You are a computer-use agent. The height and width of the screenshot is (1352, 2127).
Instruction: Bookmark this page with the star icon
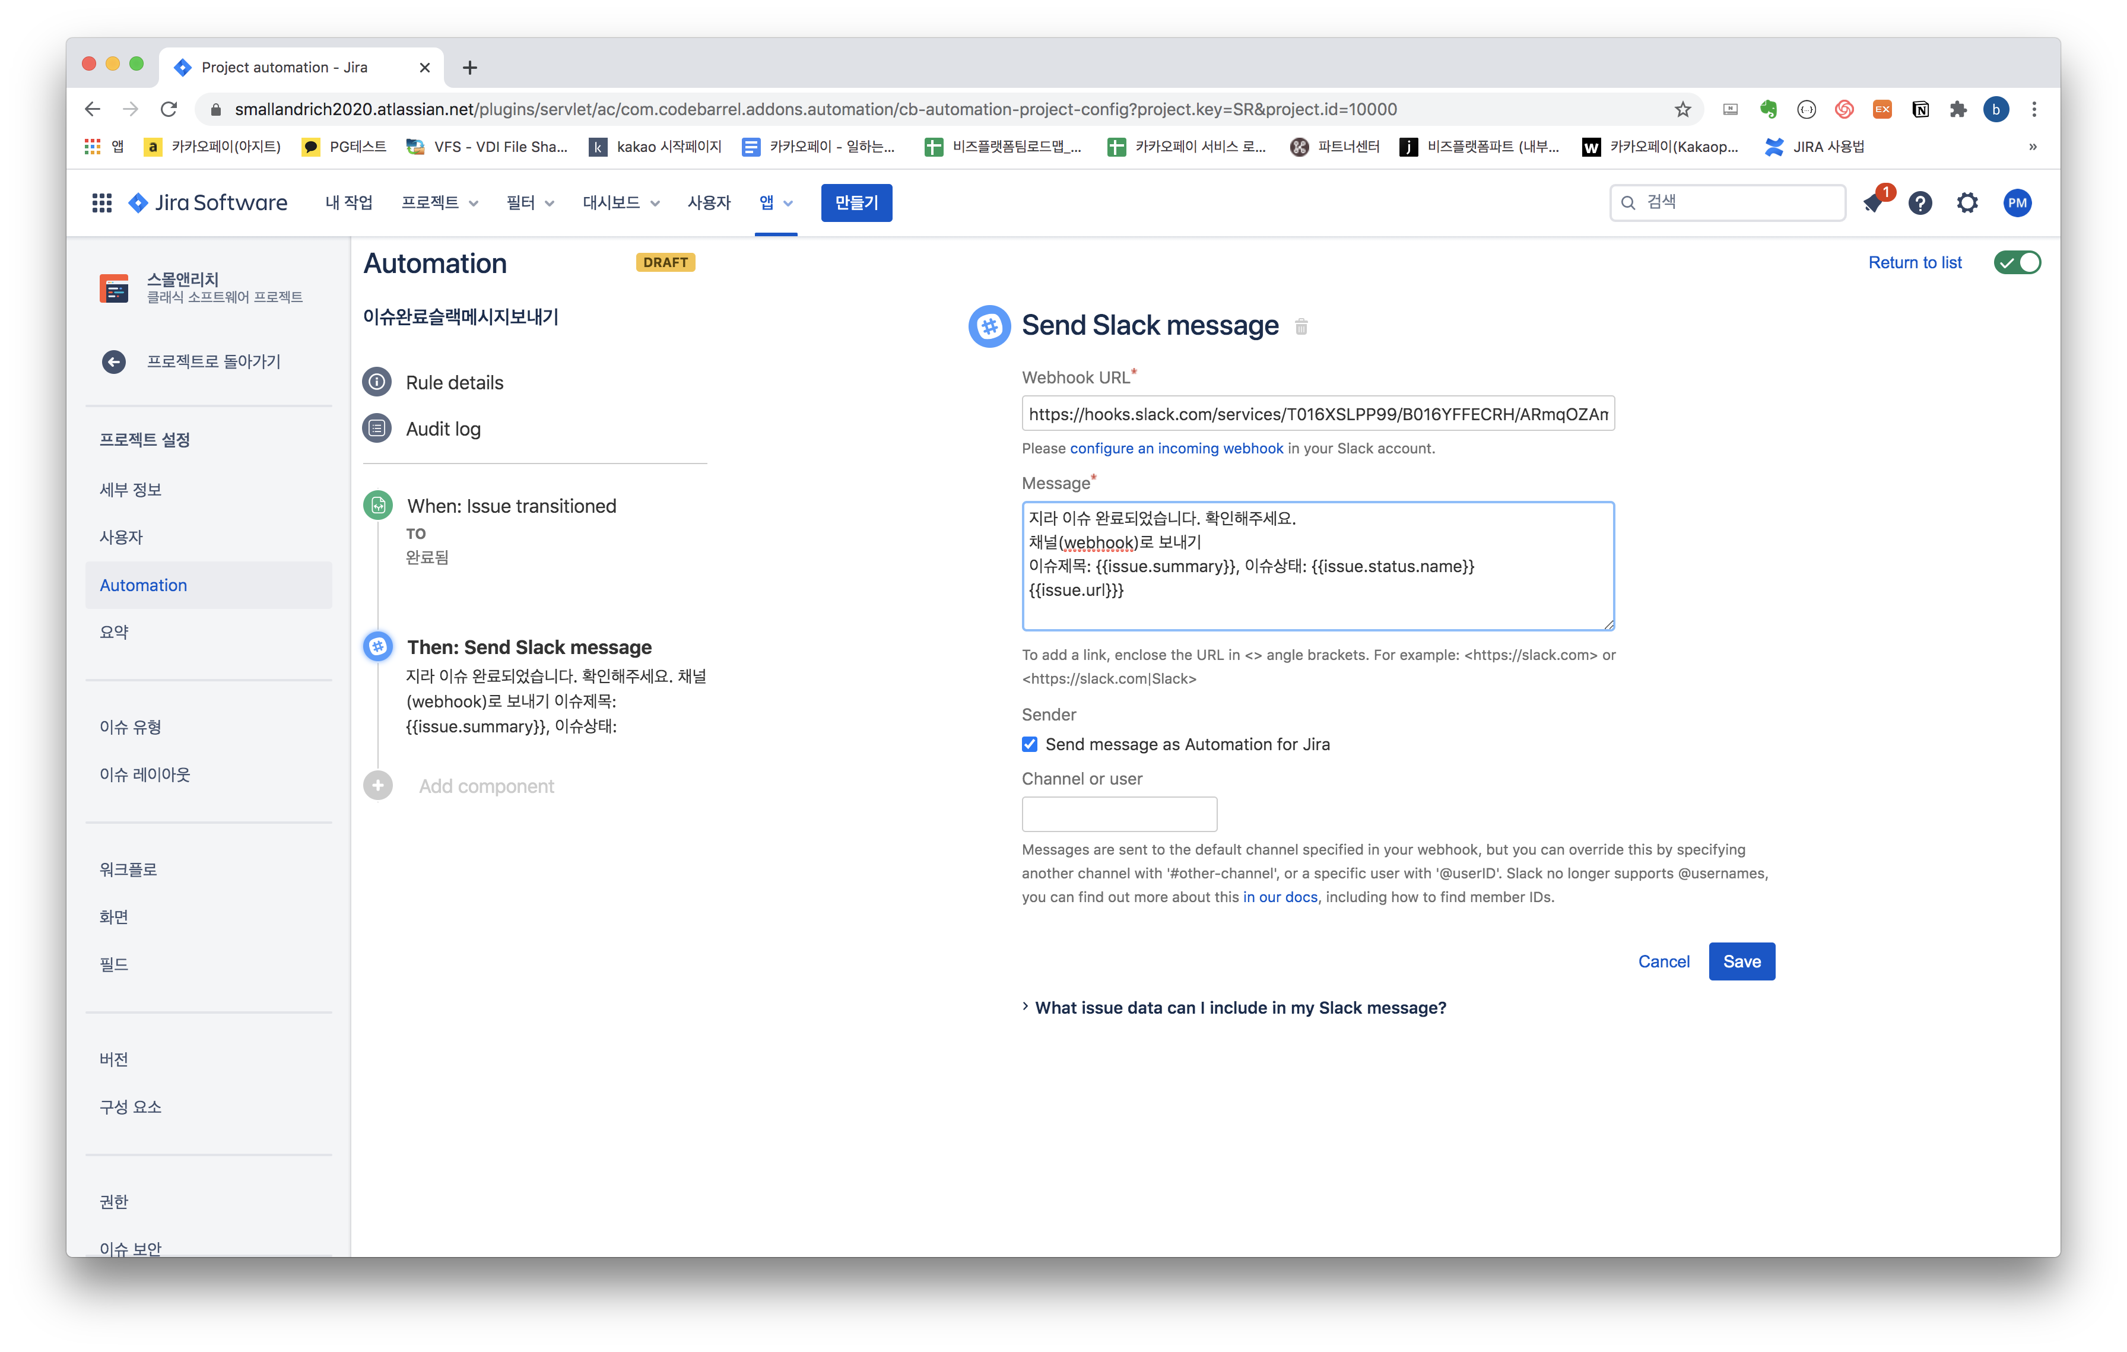pos(1682,110)
